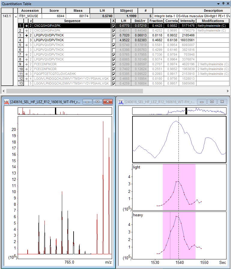Click the horizontal scrollbar right arrow
The image size is (231, 269).
click(227, 91)
